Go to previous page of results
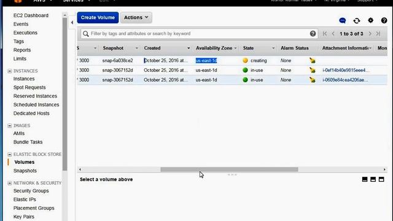 click(x=333, y=34)
